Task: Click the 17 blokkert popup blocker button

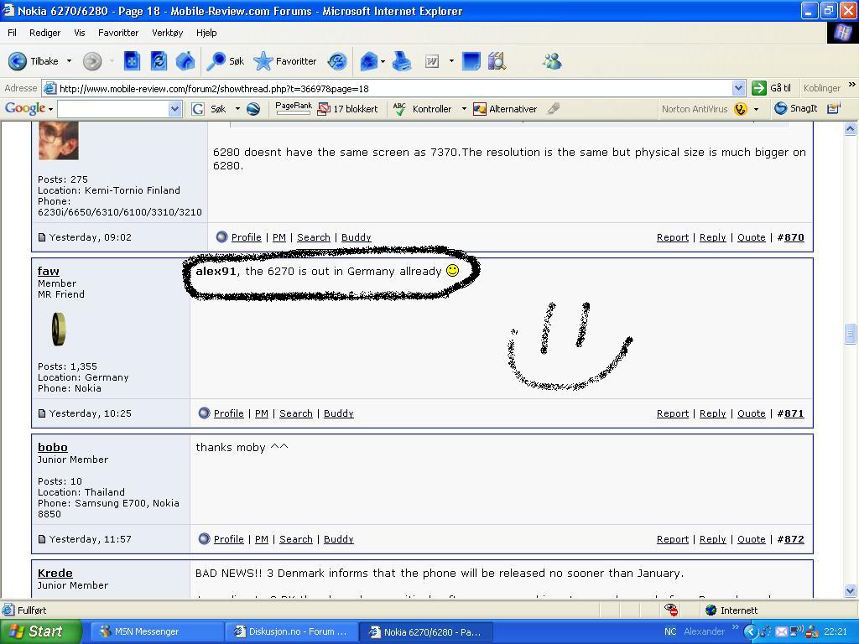Action: 348,109
